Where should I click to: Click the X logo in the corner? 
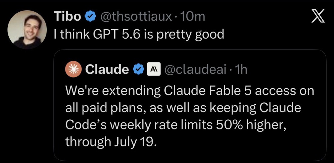(318, 16)
